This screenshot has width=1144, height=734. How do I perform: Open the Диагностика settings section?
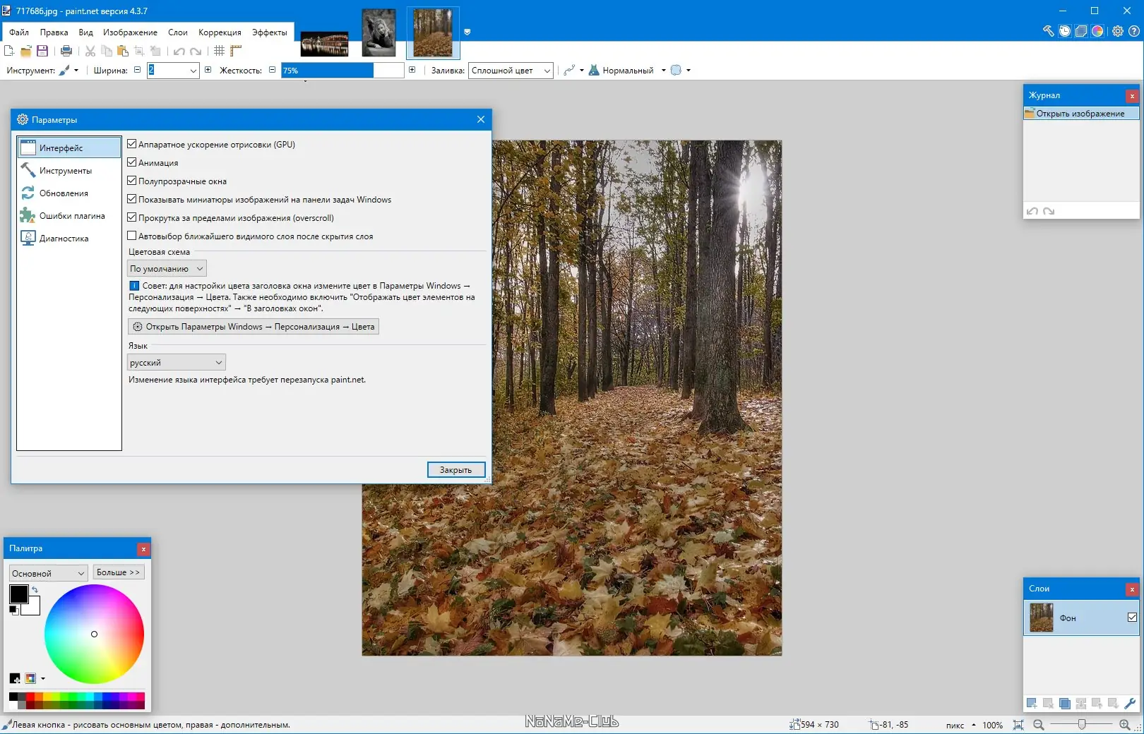click(x=69, y=239)
